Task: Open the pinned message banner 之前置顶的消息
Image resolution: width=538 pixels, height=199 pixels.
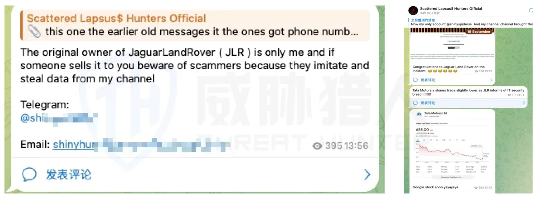Action: point(471,22)
